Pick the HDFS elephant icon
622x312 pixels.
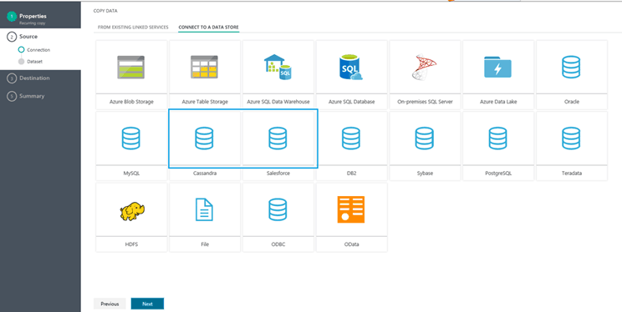[132, 211]
